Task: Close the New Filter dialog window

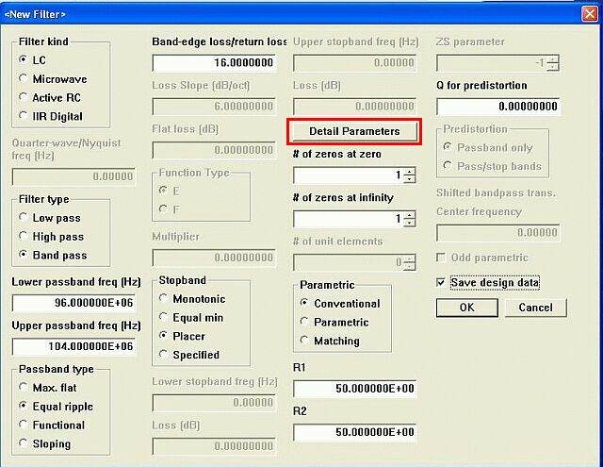Action: [x=591, y=13]
